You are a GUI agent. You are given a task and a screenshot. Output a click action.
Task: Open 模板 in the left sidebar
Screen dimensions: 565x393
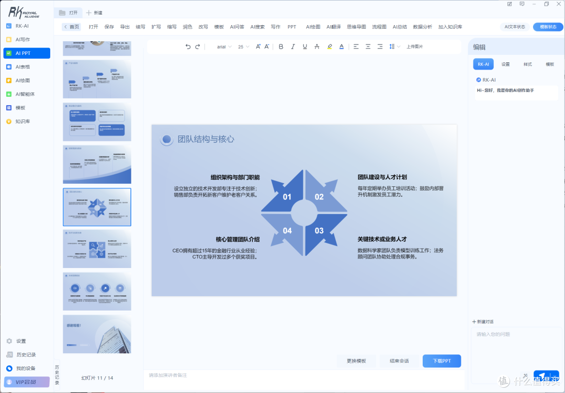click(x=27, y=108)
